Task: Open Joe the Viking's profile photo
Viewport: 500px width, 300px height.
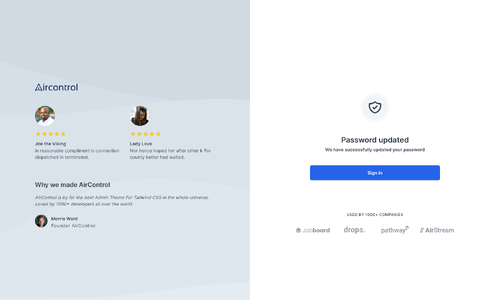Action: click(45, 115)
